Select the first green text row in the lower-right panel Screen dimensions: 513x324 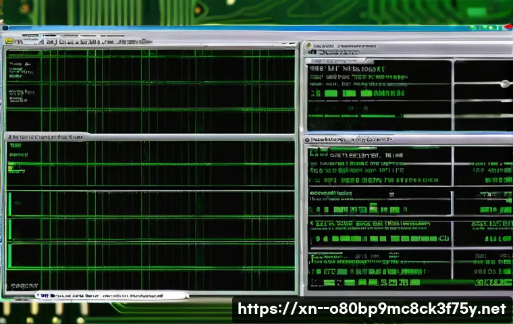(x=358, y=155)
